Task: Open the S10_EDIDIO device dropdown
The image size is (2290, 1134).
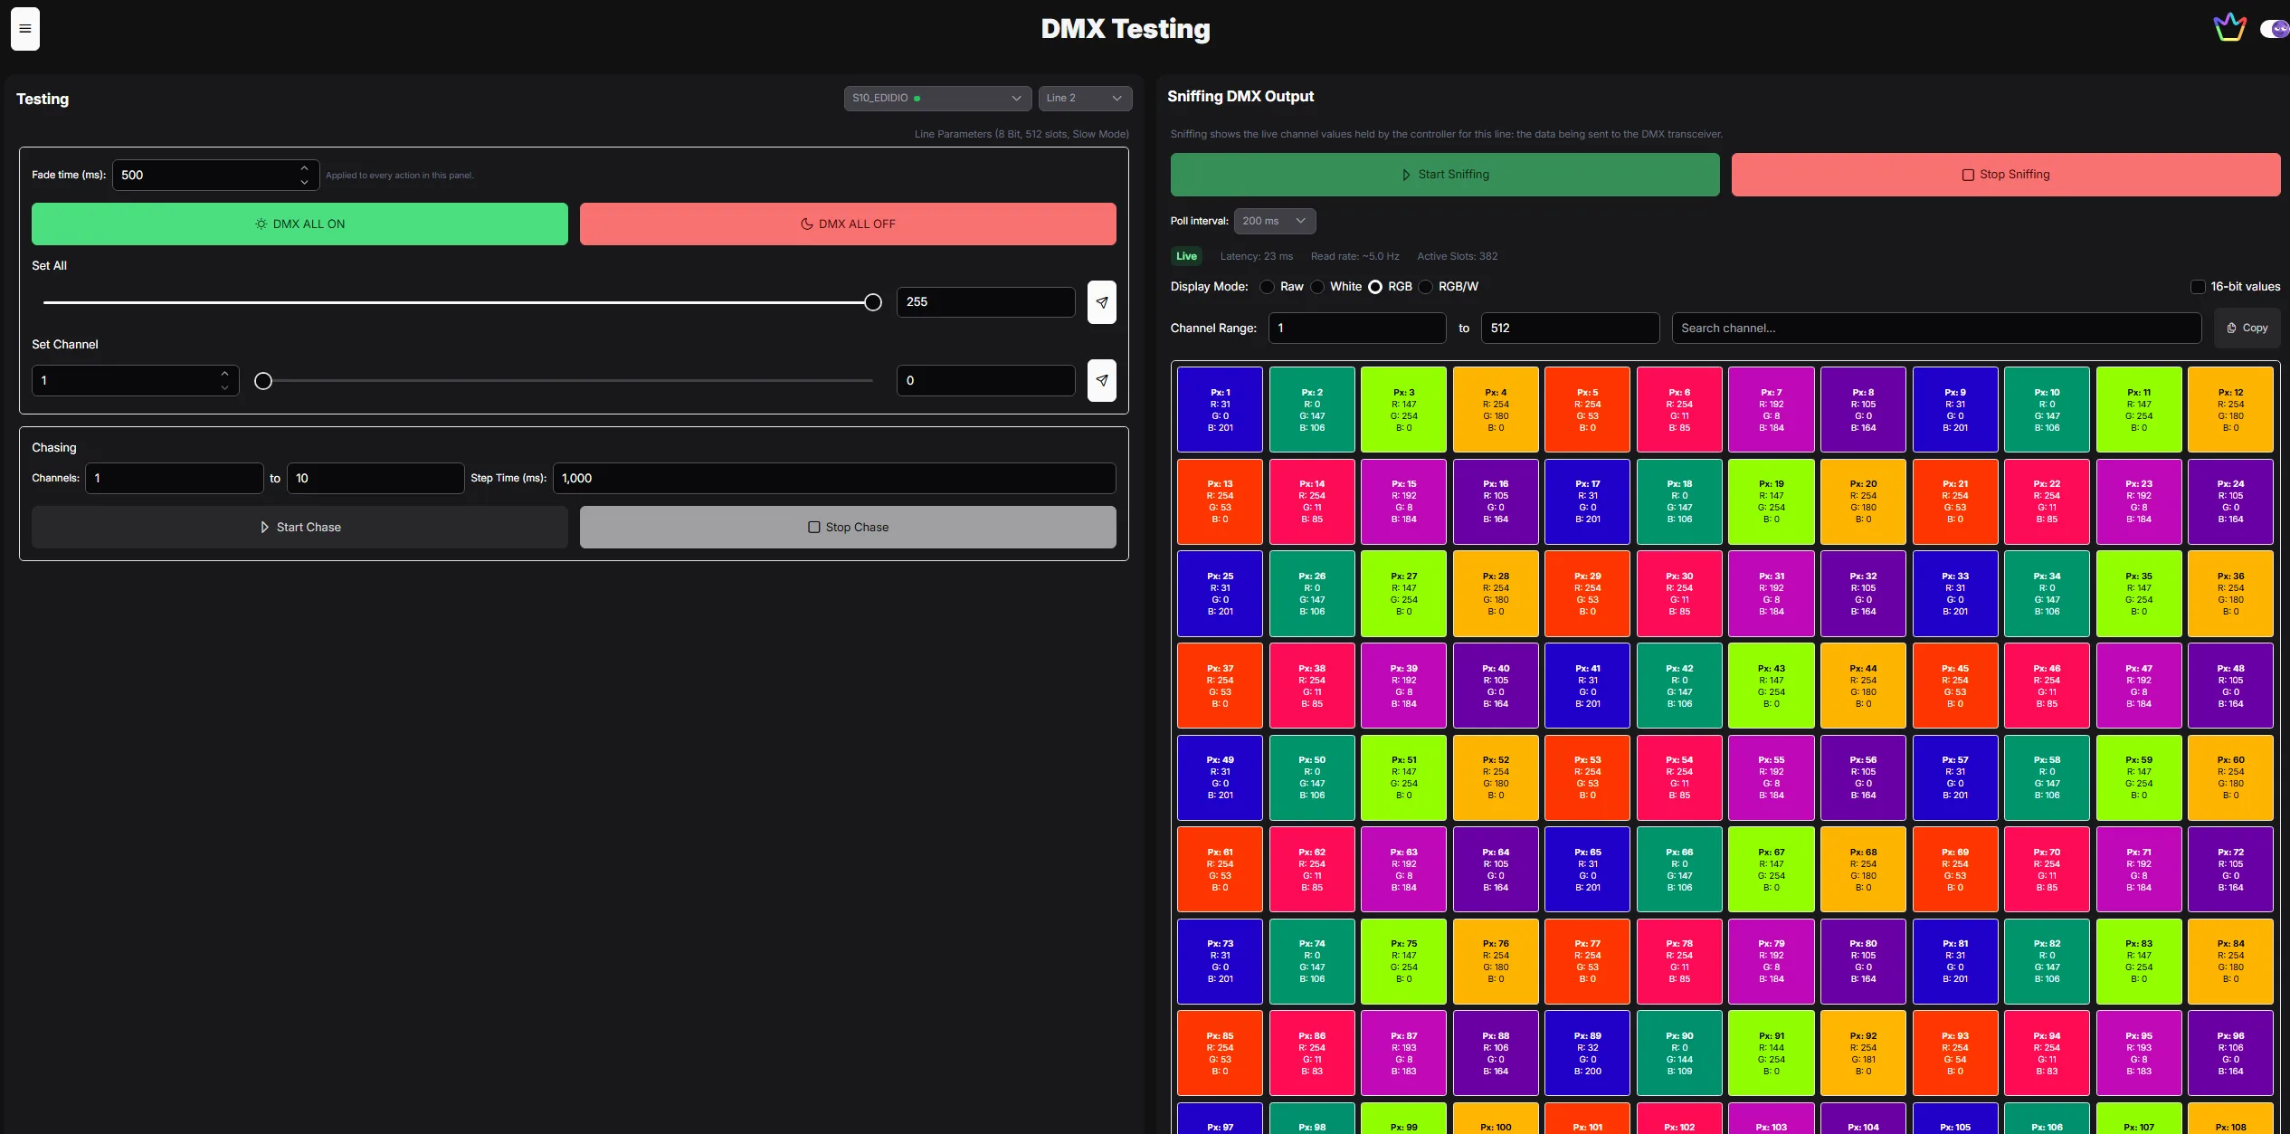Action: point(937,98)
